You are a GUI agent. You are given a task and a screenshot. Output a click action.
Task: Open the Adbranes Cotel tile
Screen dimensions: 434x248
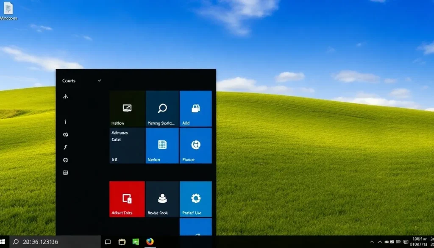pos(127,145)
